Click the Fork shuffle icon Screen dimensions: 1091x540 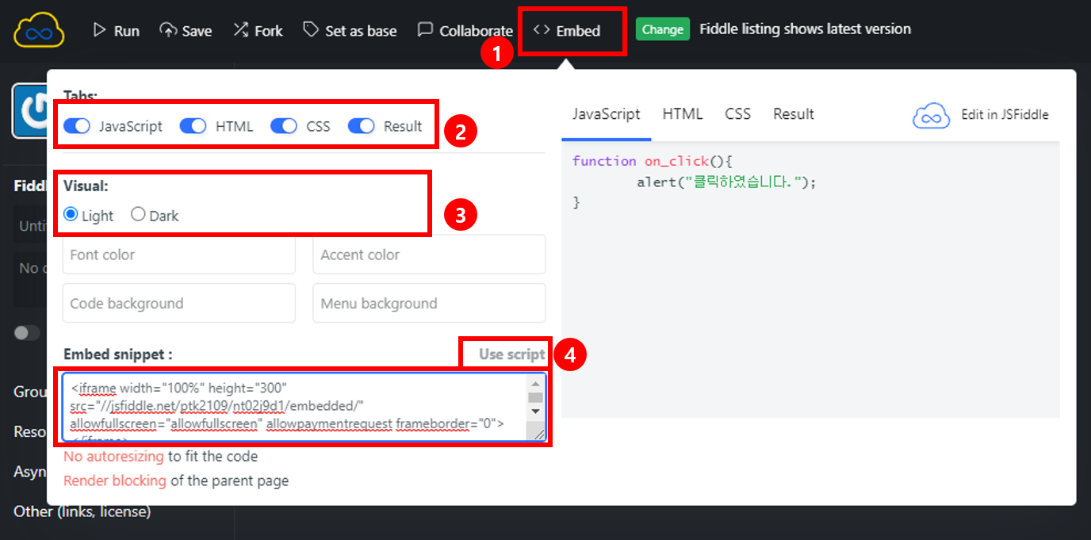pos(241,30)
